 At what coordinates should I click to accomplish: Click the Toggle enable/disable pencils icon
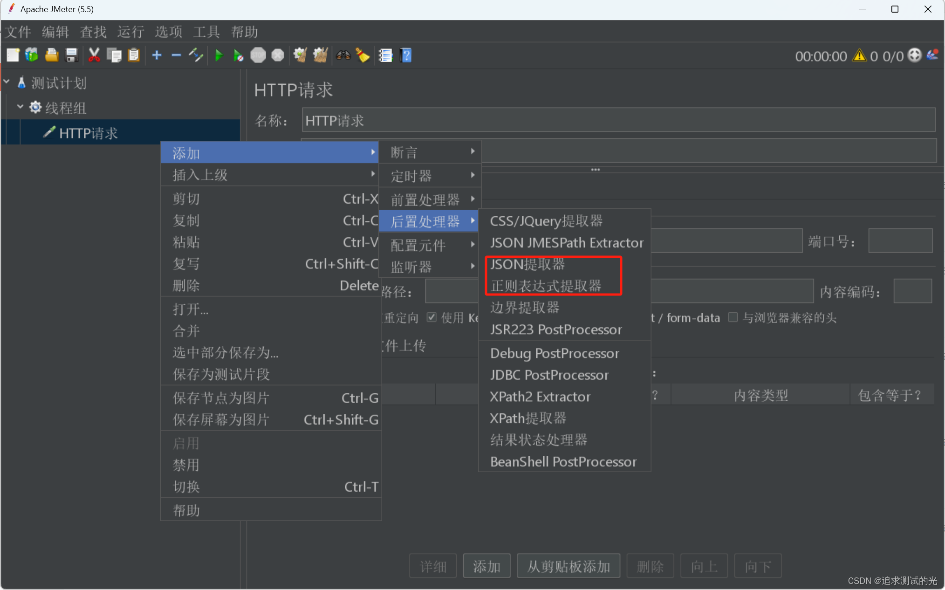coord(196,55)
